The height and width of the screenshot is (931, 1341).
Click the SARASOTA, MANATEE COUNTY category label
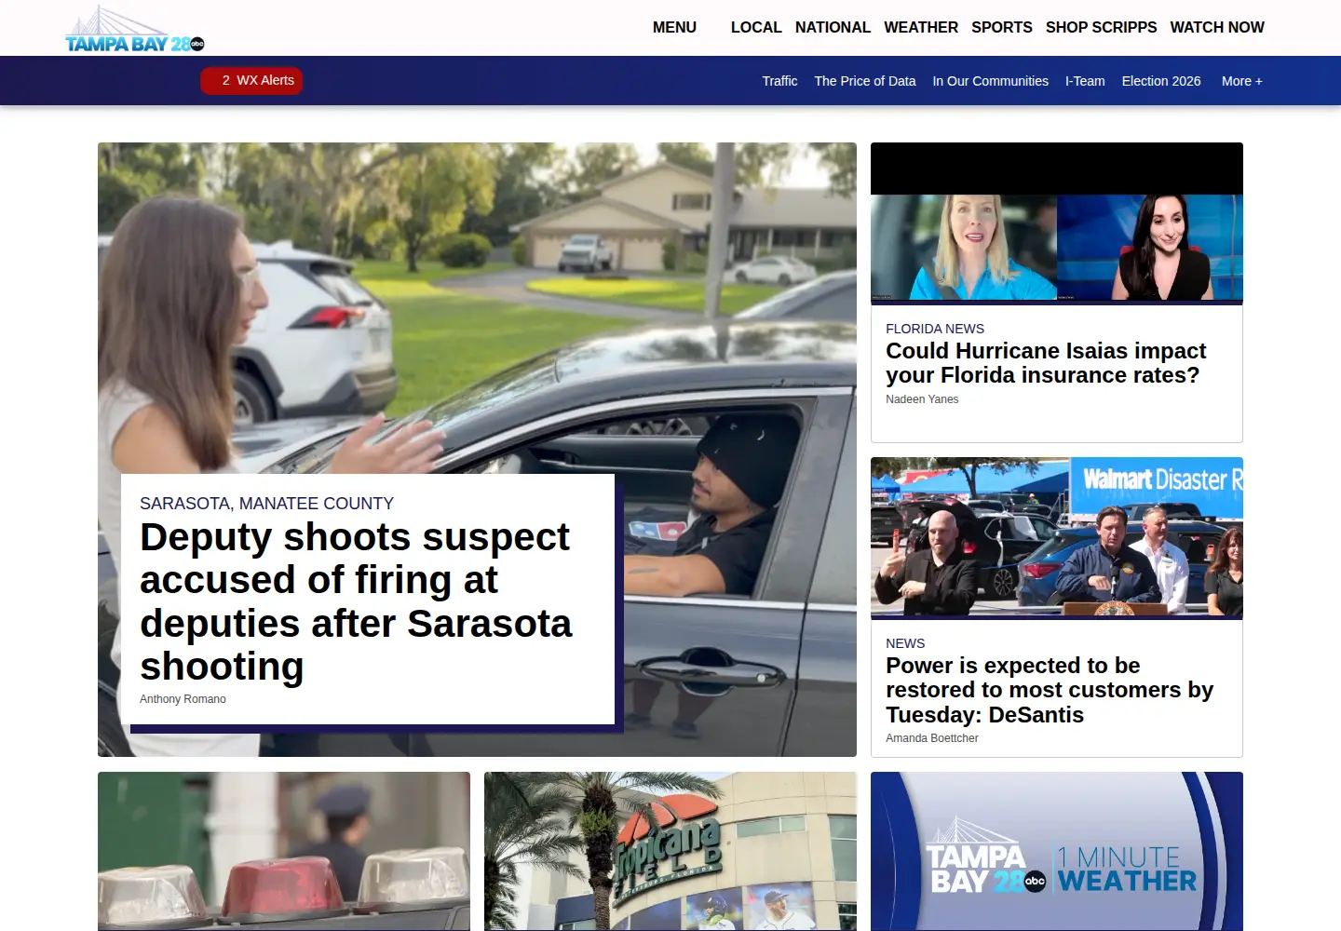(266, 504)
